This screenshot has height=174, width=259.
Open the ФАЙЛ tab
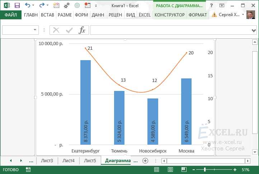coord(11,15)
